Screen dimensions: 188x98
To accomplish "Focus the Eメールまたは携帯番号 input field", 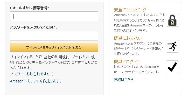I will [x=54, y=16].
